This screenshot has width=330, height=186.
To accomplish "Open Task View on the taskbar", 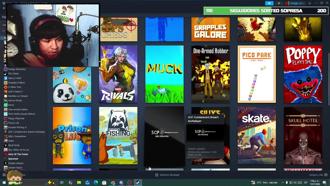I will coord(62,183).
